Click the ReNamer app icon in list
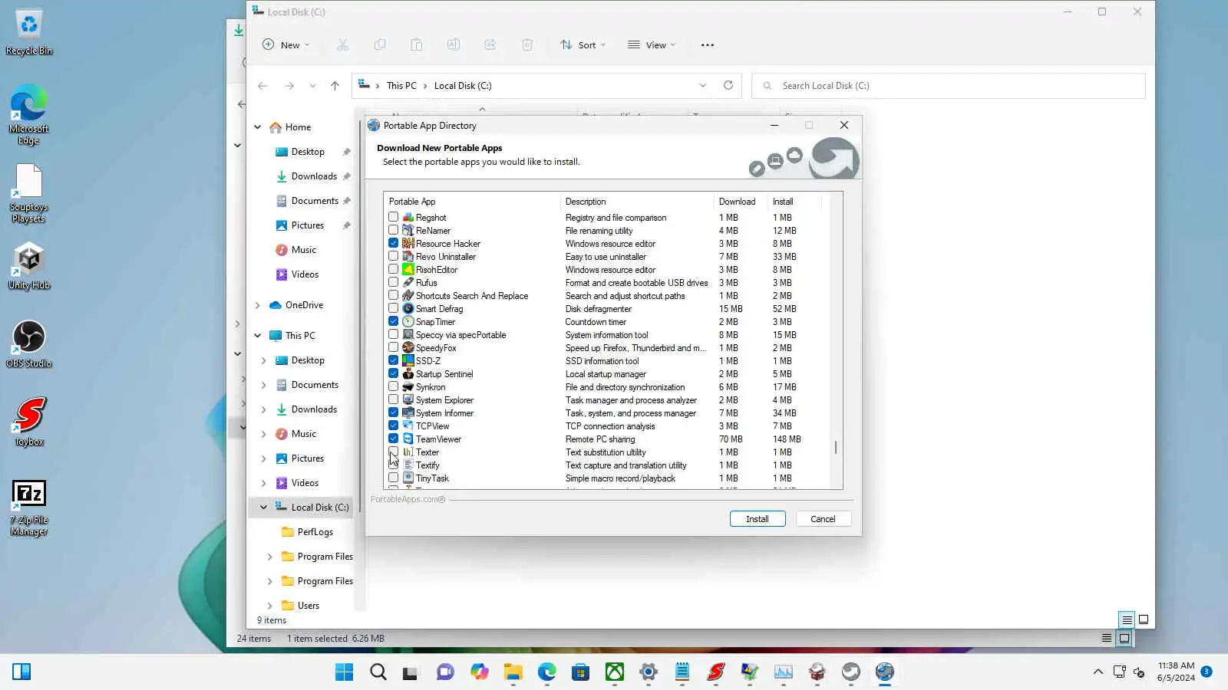 tap(408, 231)
